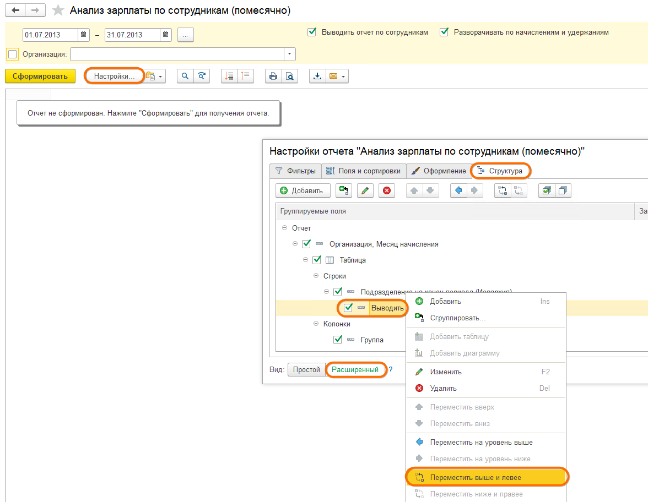Click the Настройки... button

pyautogui.click(x=114, y=76)
